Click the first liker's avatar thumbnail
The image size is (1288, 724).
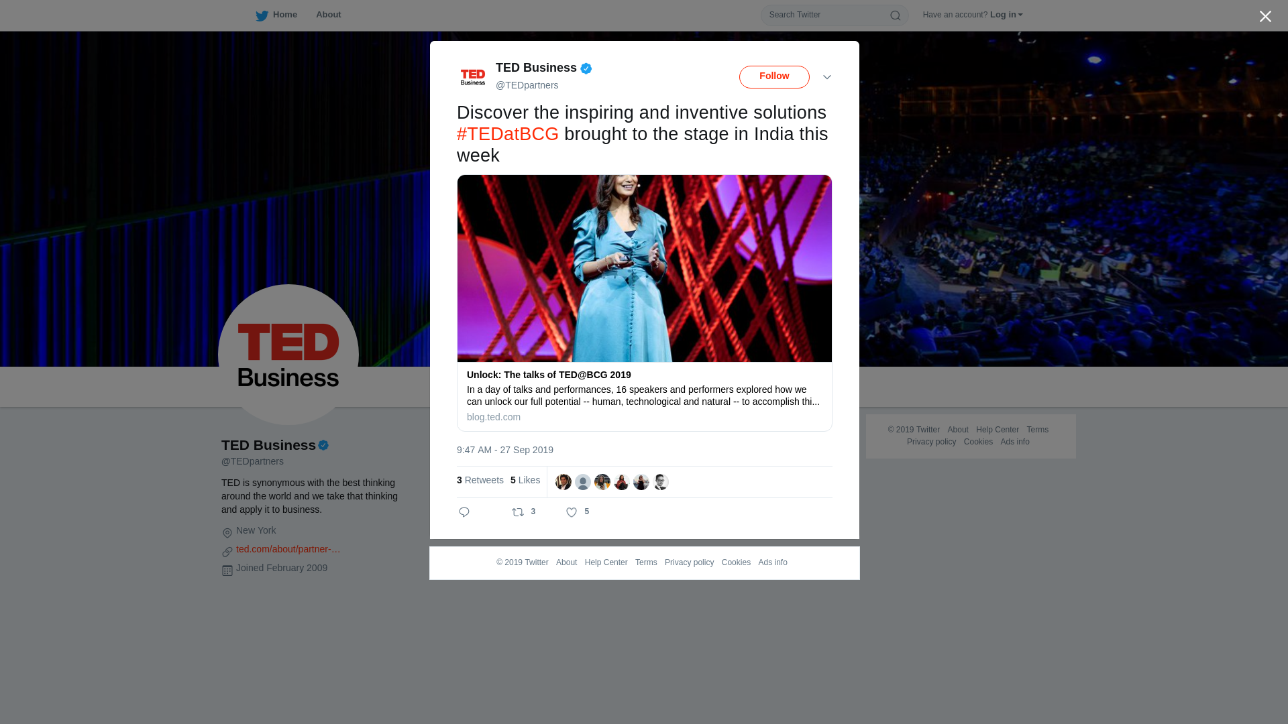tap(563, 482)
